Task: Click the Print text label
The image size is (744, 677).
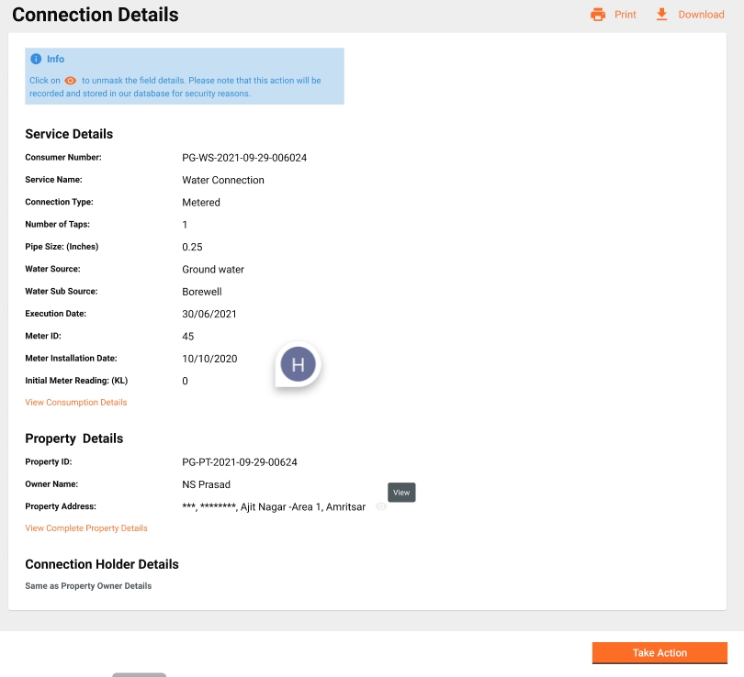Action: (x=626, y=15)
